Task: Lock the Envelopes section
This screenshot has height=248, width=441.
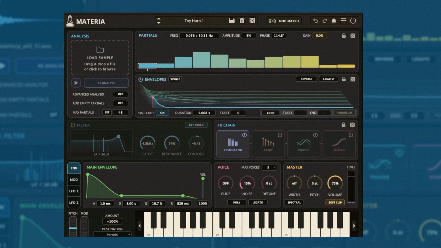Action: [344, 79]
